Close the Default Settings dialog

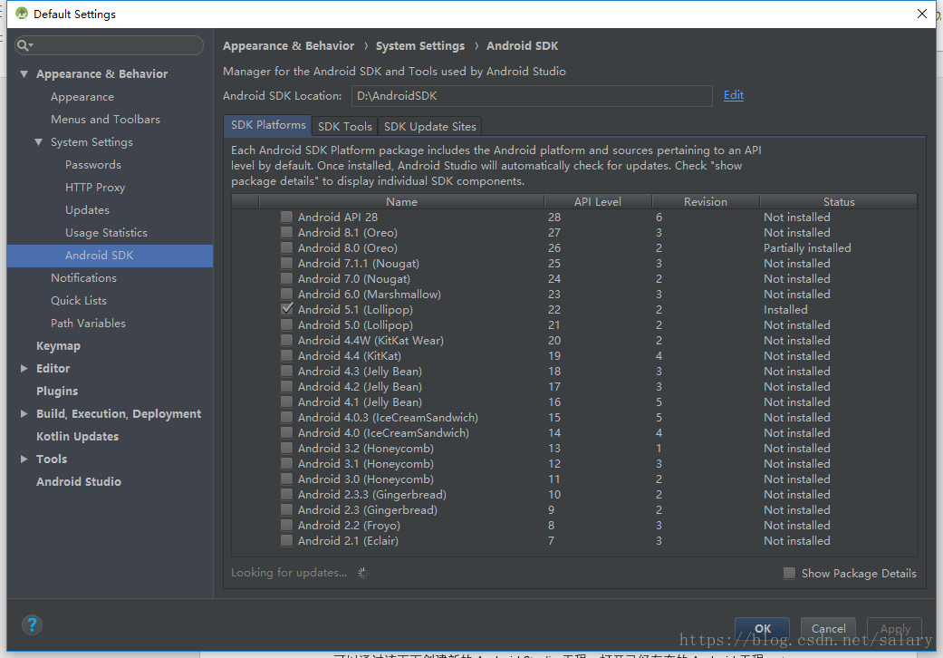pos(921,14)
